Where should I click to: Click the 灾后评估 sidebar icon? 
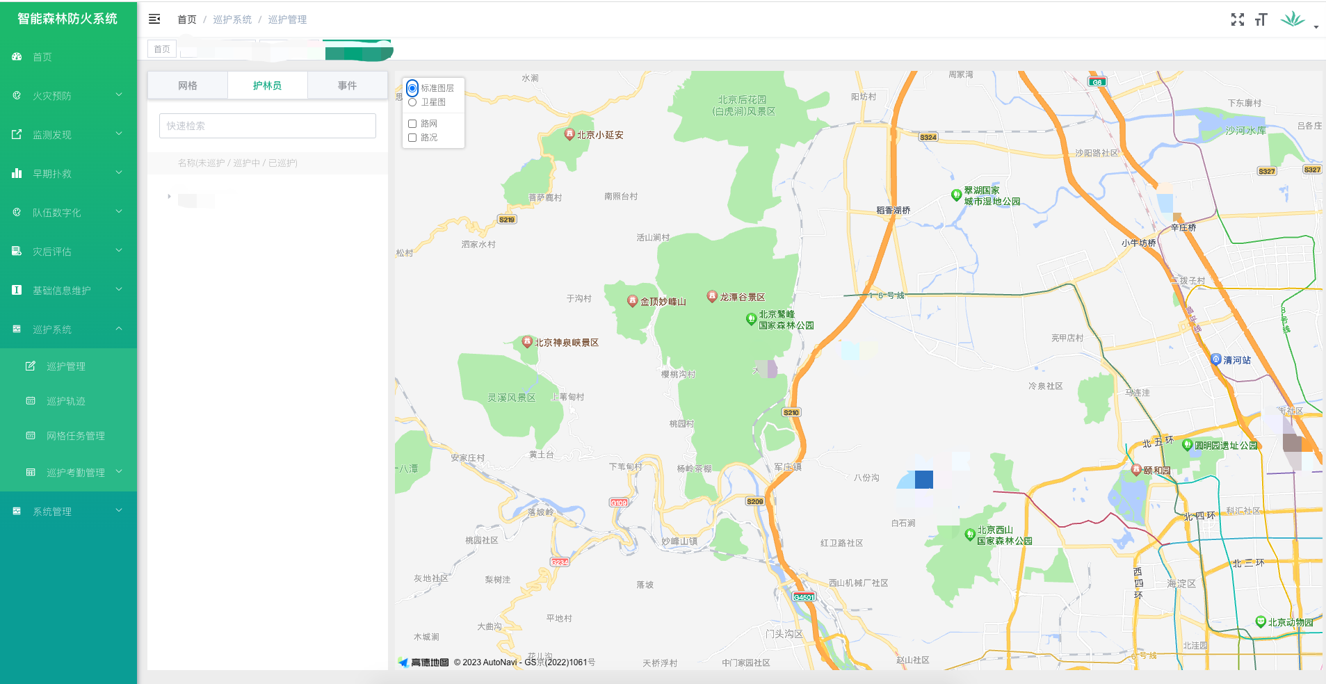17,252
